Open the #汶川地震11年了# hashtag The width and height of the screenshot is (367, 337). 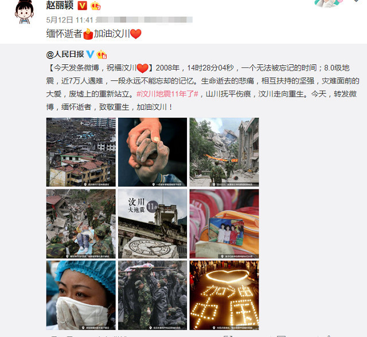click(x=167, y=94)
